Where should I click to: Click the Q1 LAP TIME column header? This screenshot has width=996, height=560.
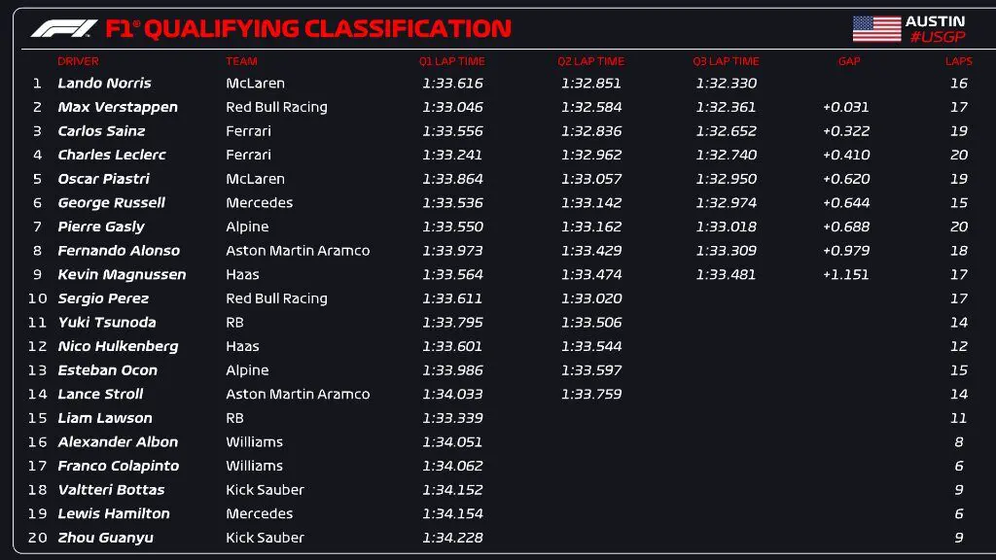coord(452,61)
